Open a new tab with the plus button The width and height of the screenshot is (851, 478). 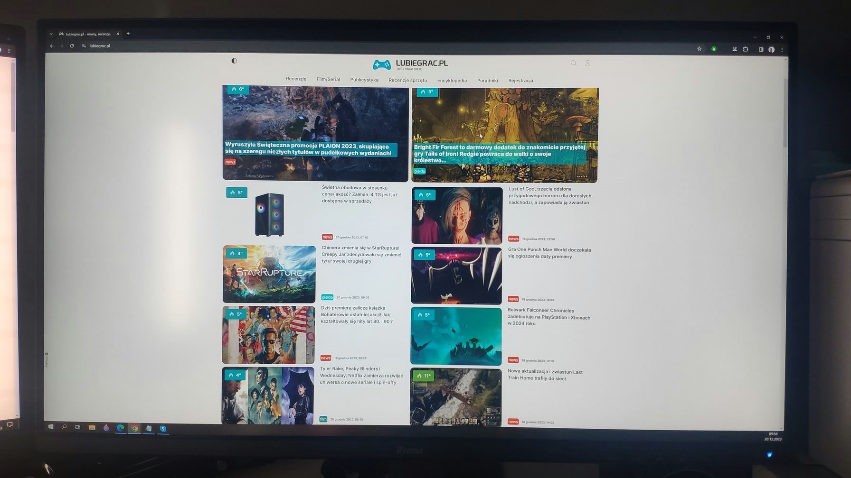coord(128,34)
